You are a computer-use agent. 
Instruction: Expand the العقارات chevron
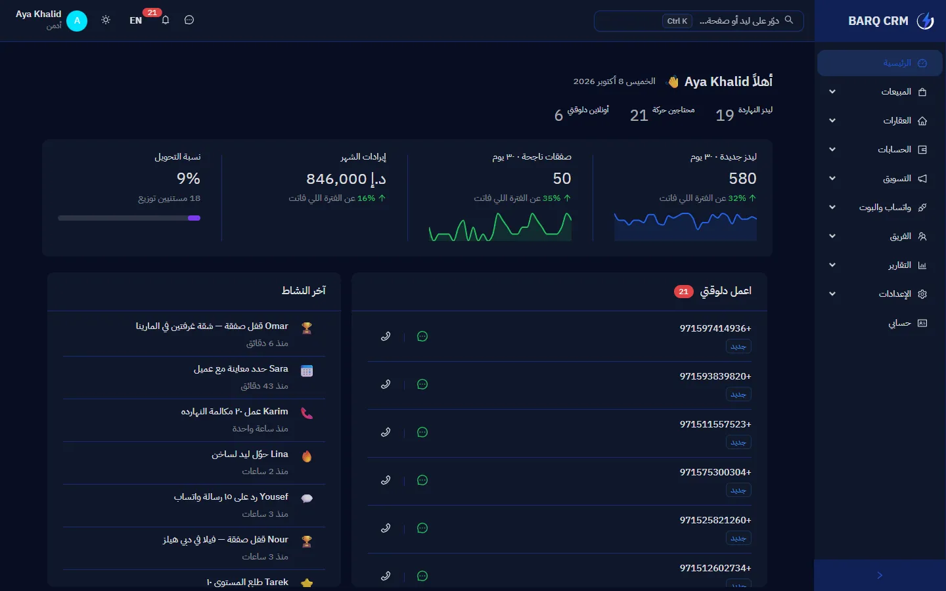click(832, 121)
